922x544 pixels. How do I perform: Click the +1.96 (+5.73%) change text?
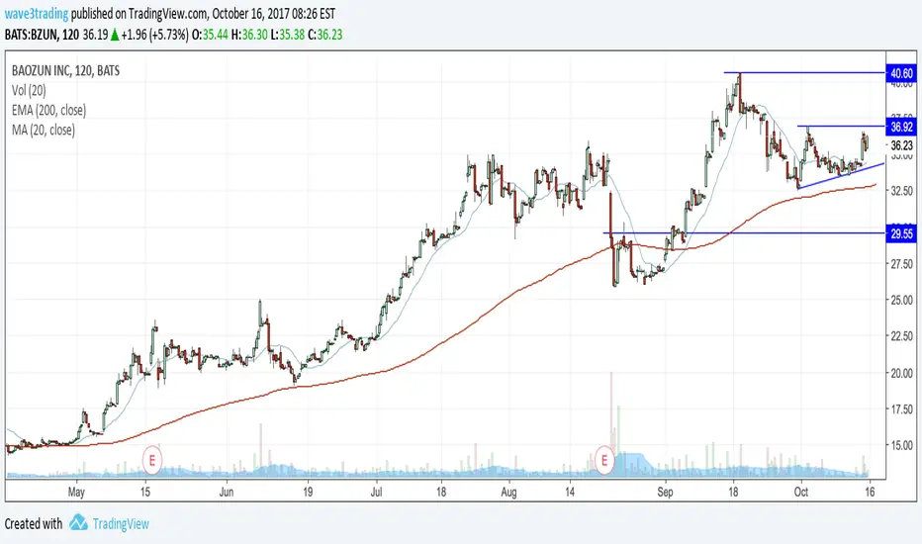tap(155, 35)
